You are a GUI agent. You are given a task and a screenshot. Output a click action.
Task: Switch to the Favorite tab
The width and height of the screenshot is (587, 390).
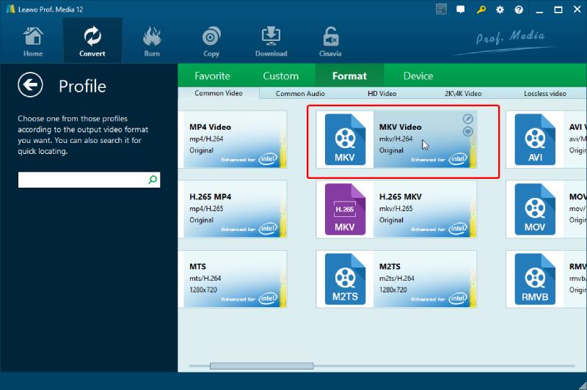pos(212,76)
